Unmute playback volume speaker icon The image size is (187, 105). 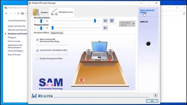pyautogui.click(x=105, y=28)
